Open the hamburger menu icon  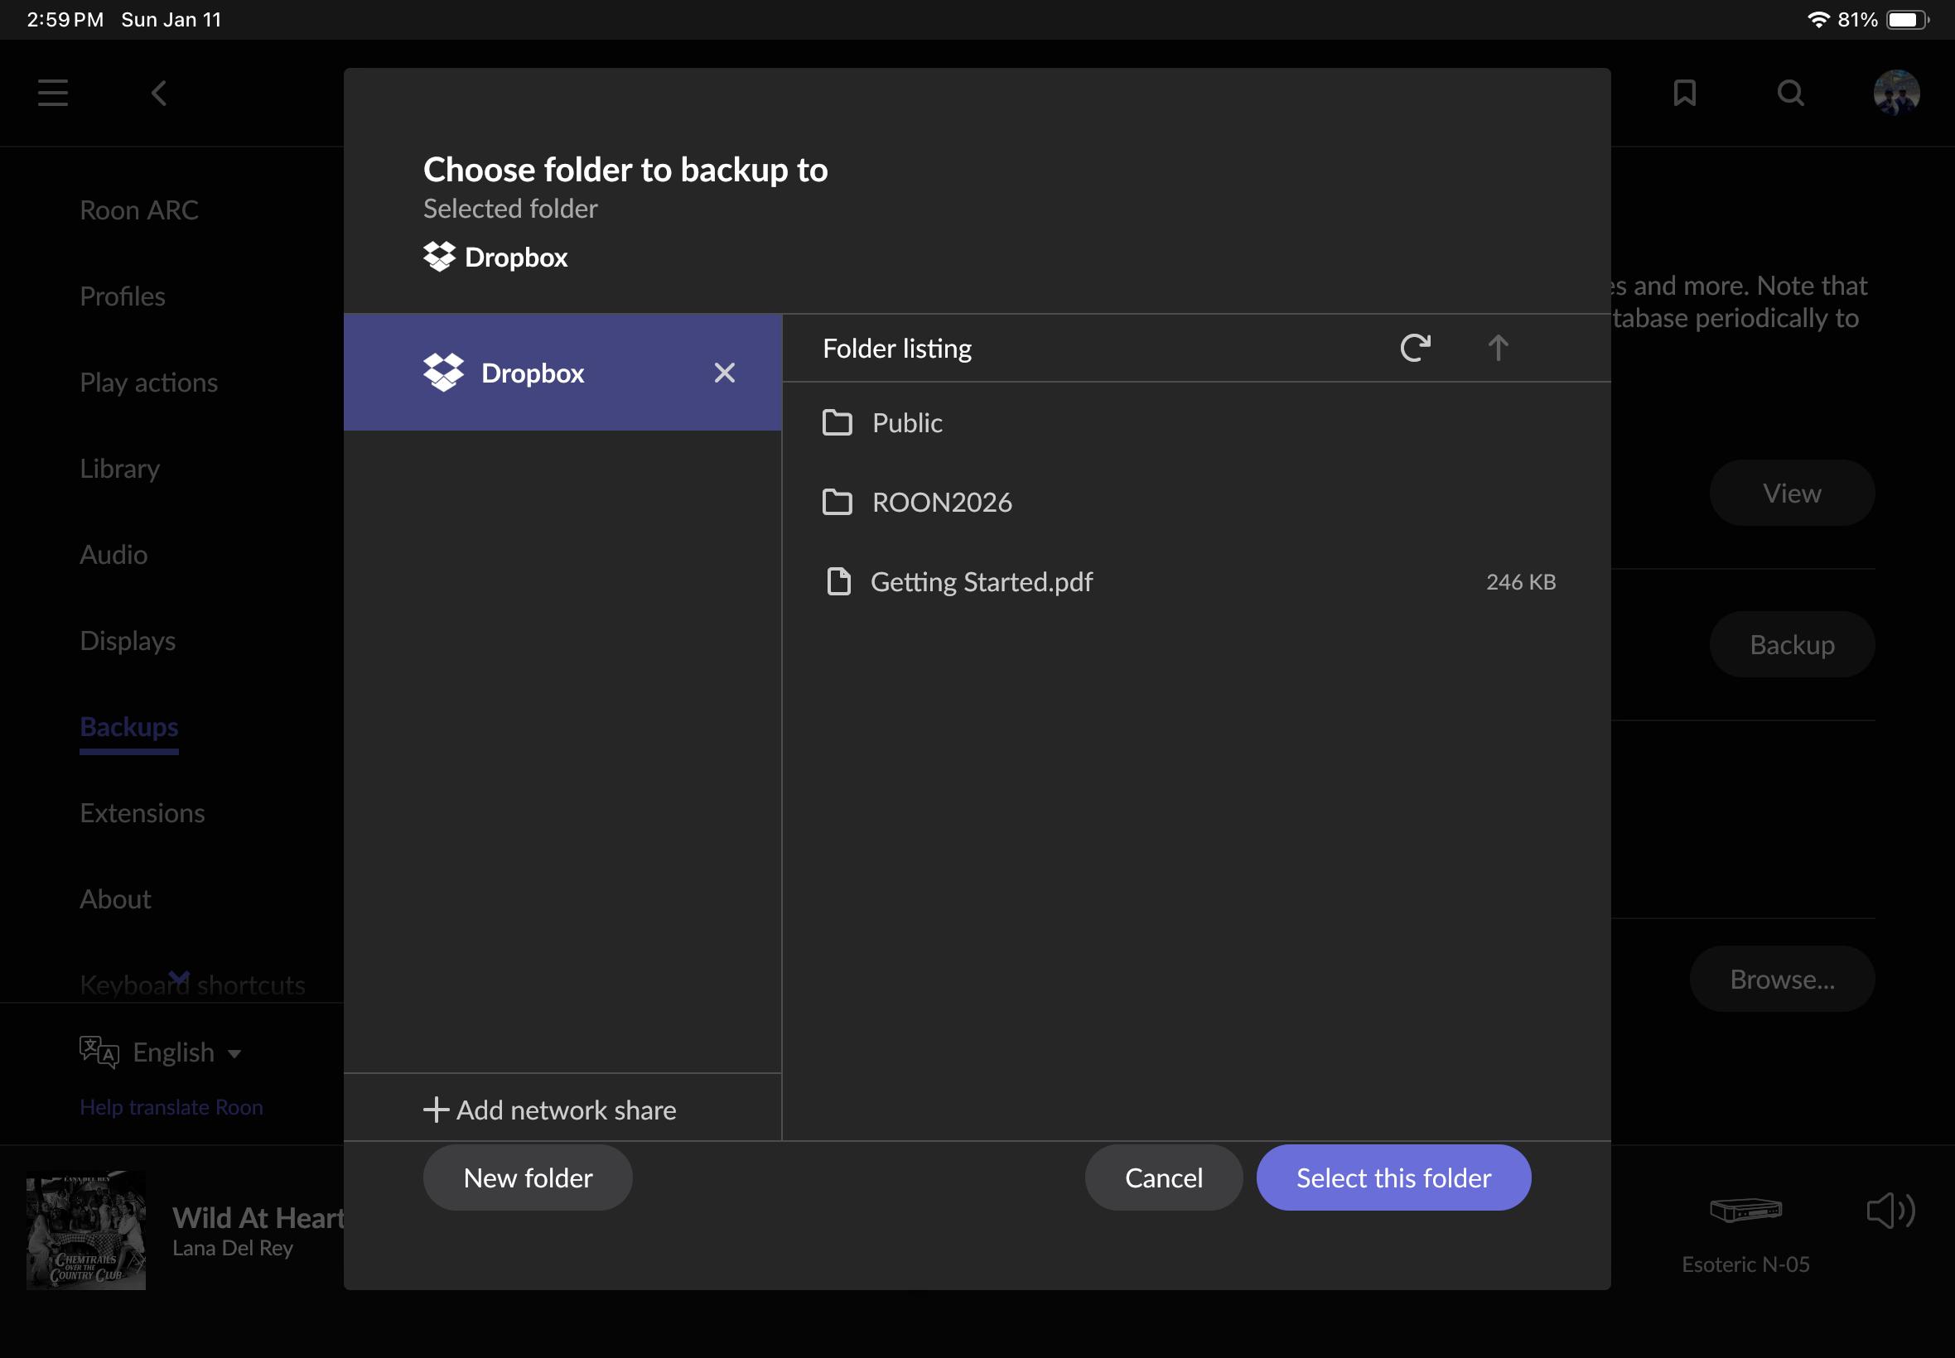(x=53, y=93)
